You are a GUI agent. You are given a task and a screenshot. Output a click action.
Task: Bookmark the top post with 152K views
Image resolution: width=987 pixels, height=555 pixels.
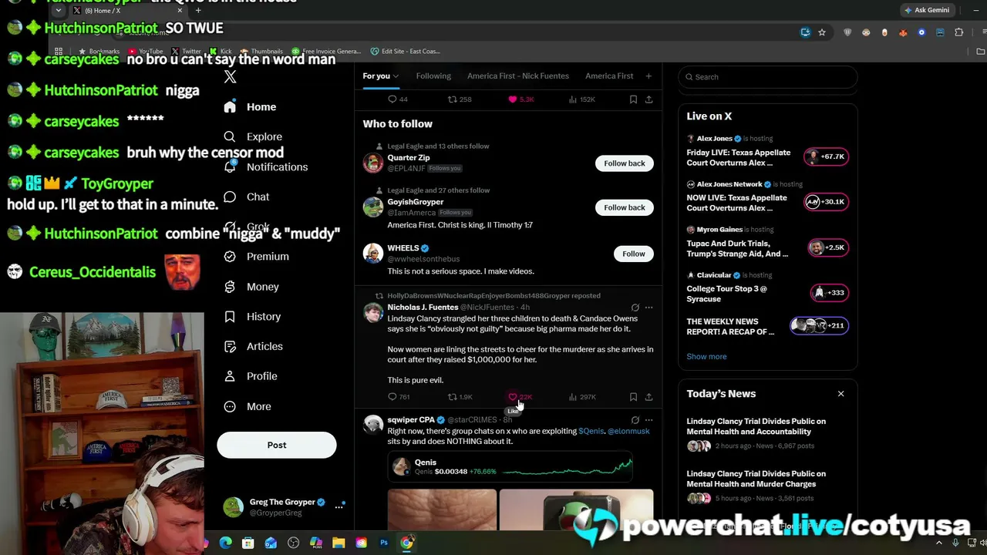tap(633, 99)
